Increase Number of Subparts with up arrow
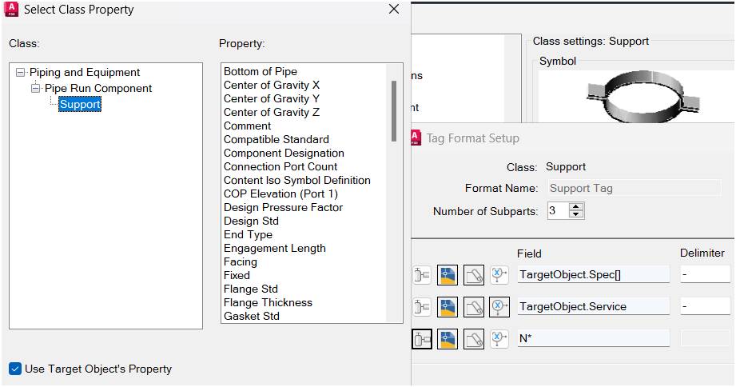 click(576, 206)
